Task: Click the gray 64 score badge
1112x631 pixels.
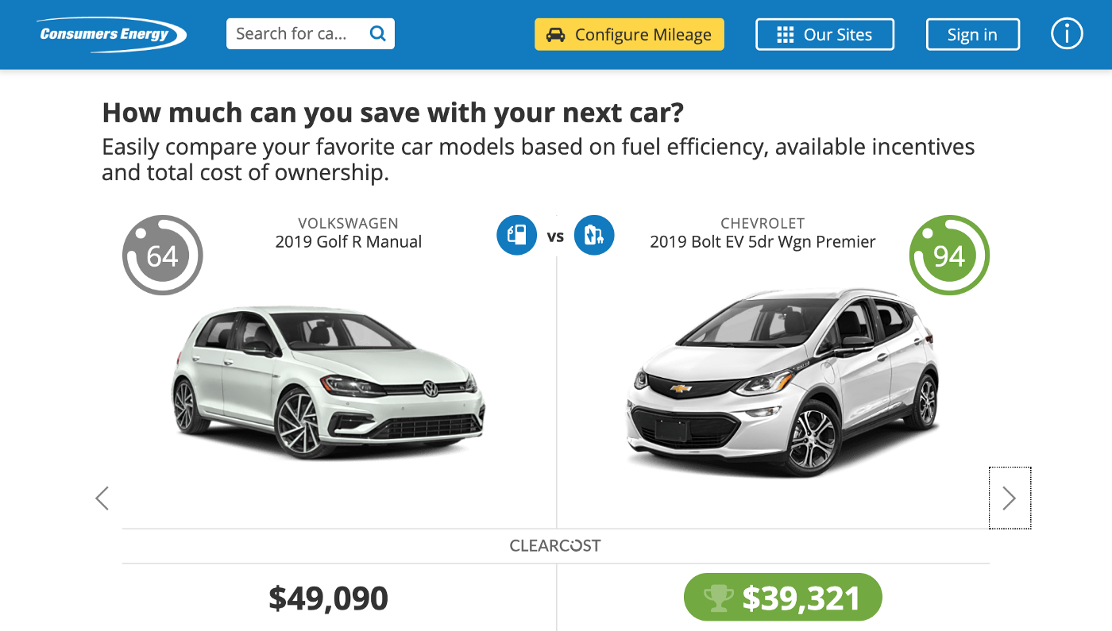Action: [162, 256]
